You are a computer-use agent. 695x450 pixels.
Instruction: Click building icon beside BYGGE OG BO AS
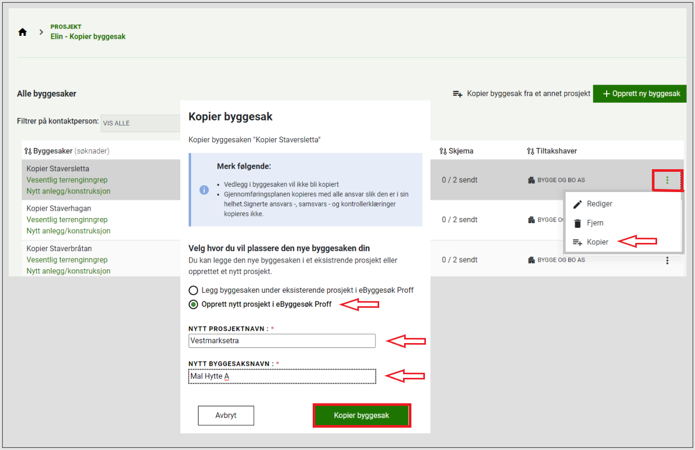531,180
